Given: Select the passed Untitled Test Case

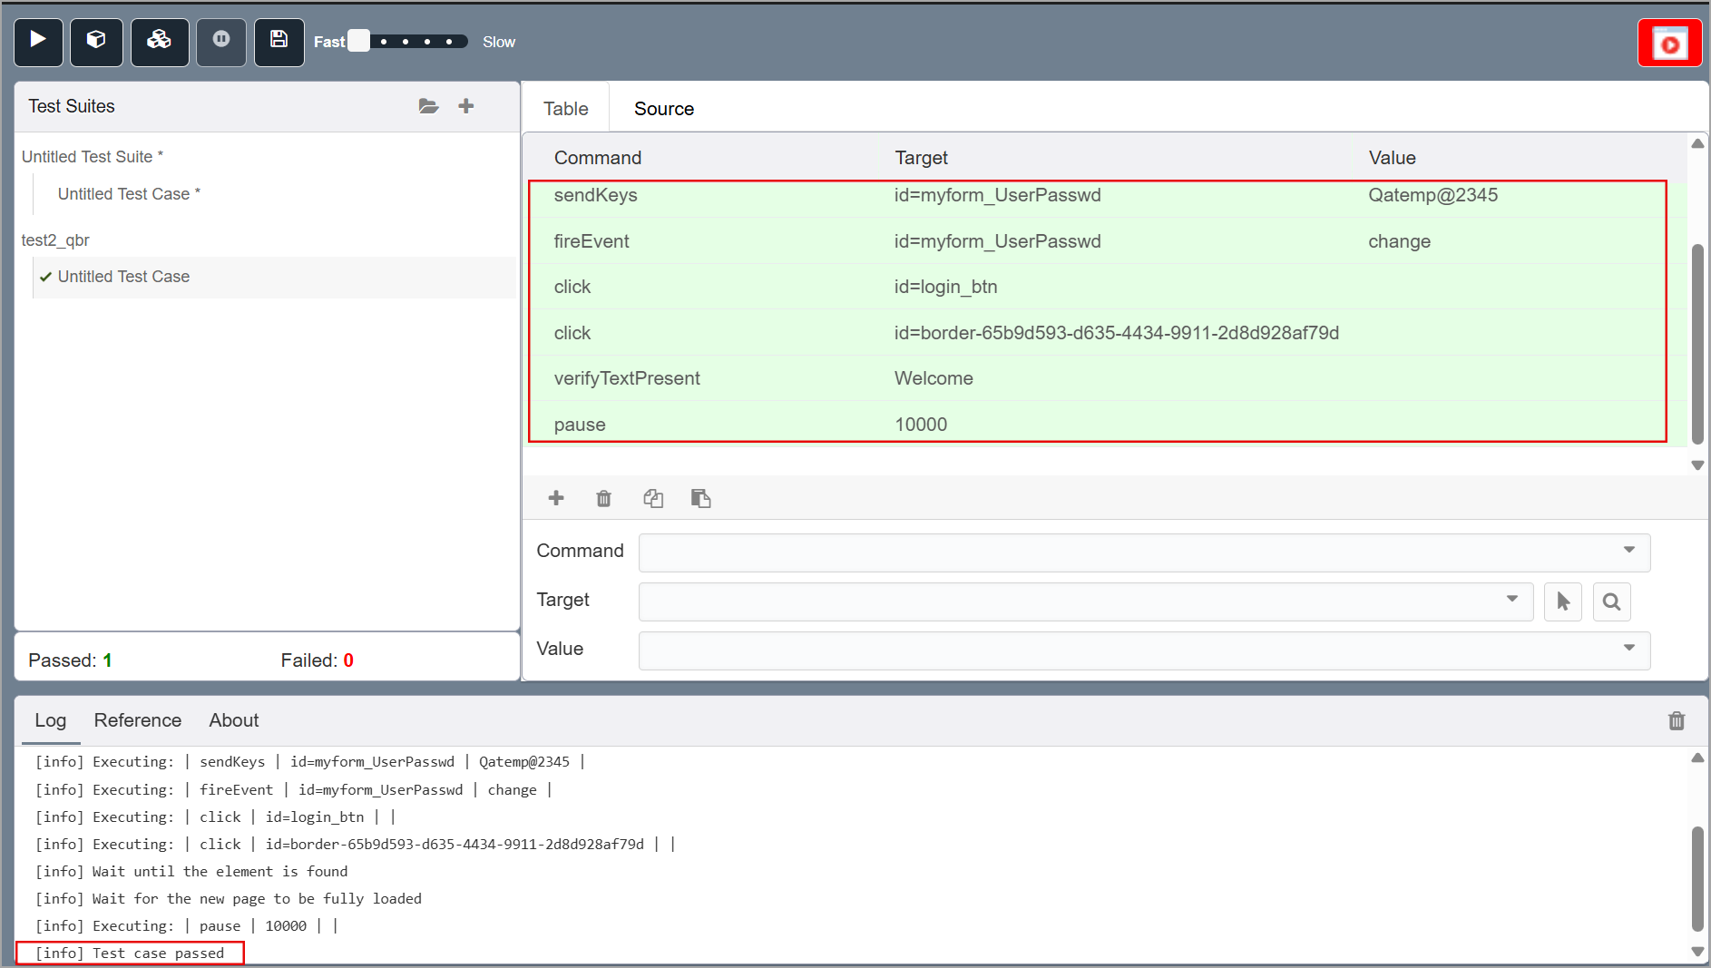Looking at the screenshot, I should [x=274, y=277].
